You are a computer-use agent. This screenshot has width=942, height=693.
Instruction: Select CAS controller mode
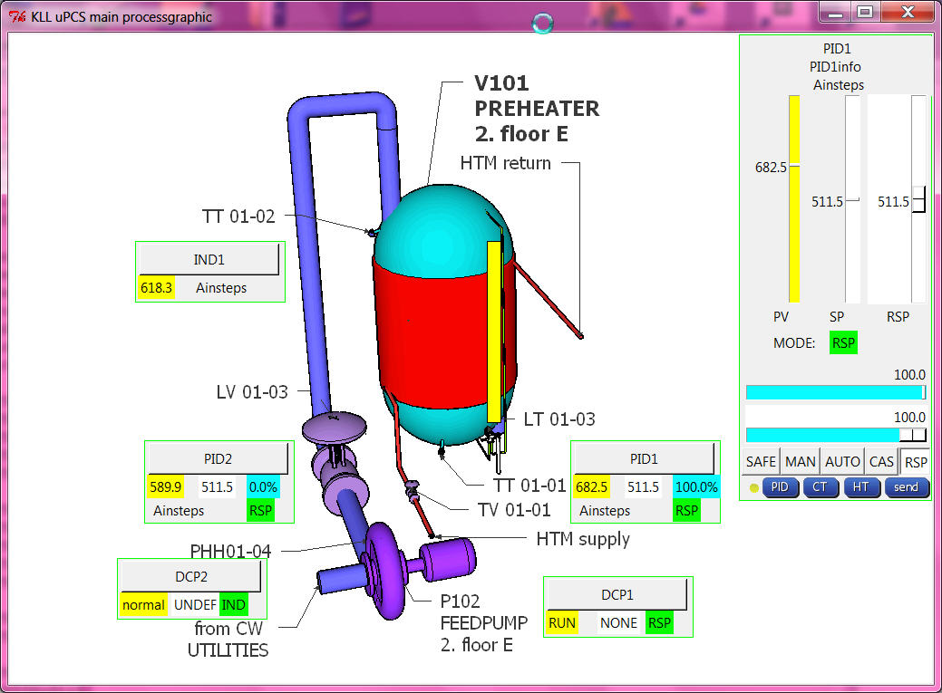pyautogui.click(x=881, y=461)
